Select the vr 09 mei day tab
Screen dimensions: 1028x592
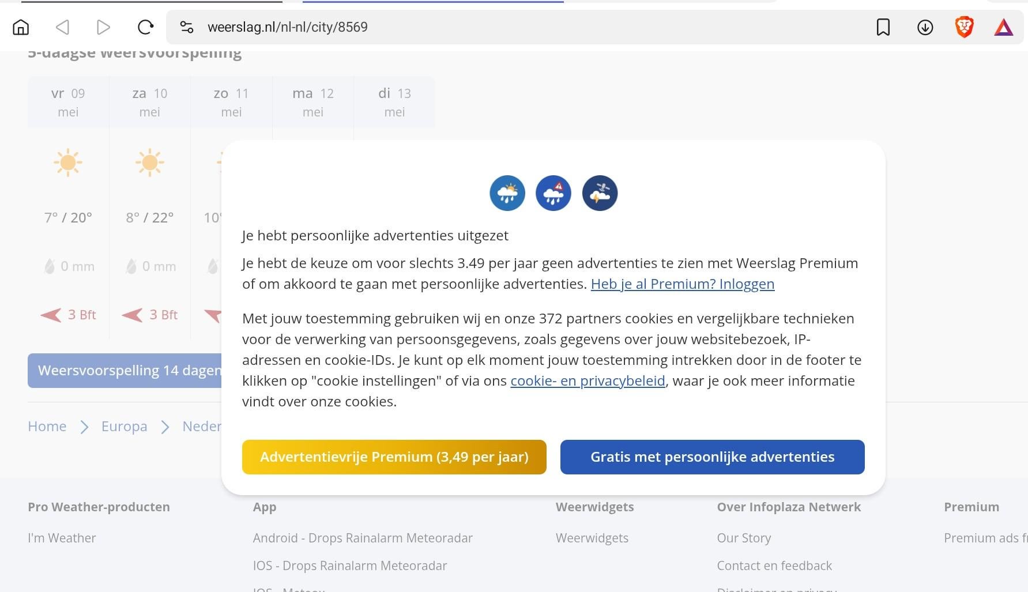point(68,102)
